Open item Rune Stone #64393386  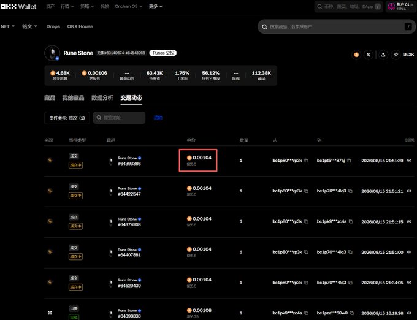pos(129,161)
